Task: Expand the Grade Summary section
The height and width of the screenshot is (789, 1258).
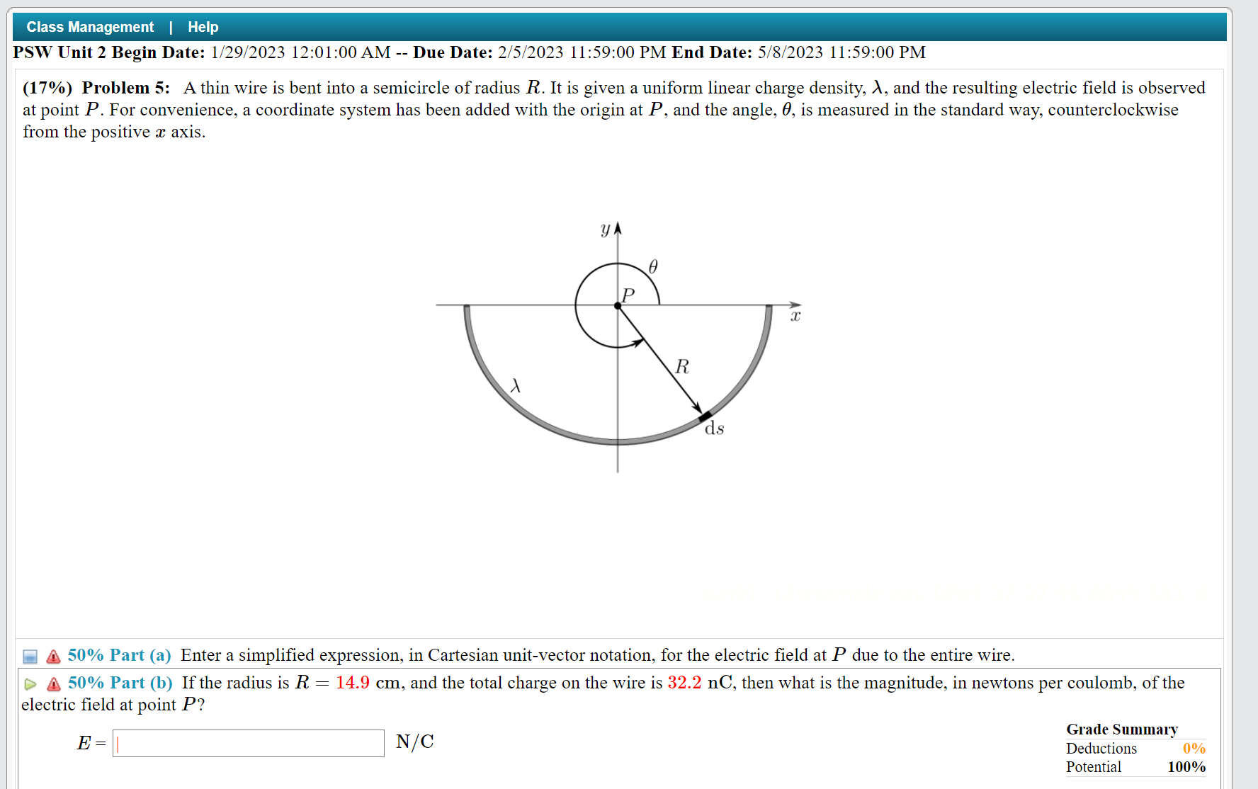Action: pyautogui.click(x=1121, y=730)
